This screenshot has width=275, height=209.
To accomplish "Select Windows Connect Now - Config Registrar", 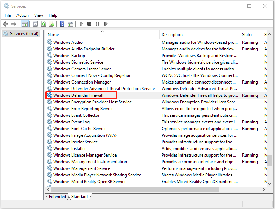I will (x=92, y=75).
